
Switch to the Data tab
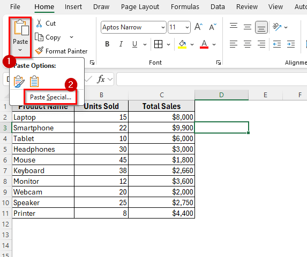(218, 6)
